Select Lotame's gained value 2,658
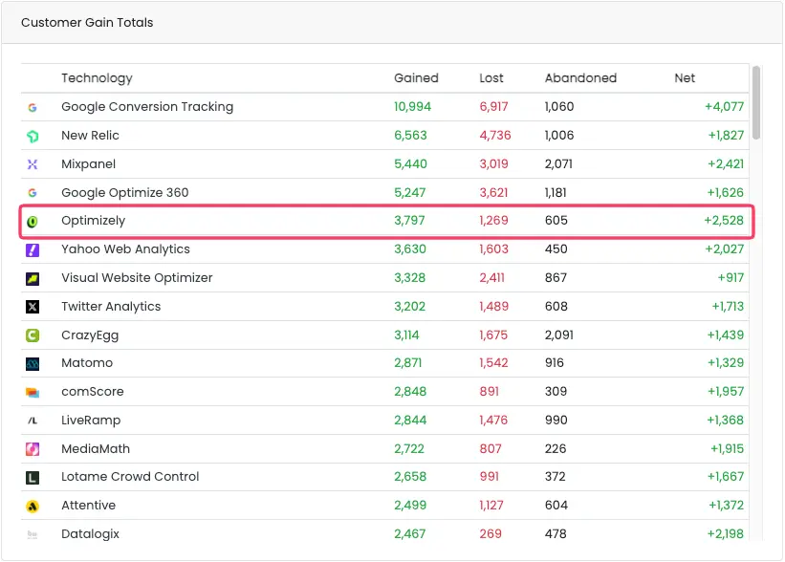The image size is (785, 562). click(x=410, y=476)
